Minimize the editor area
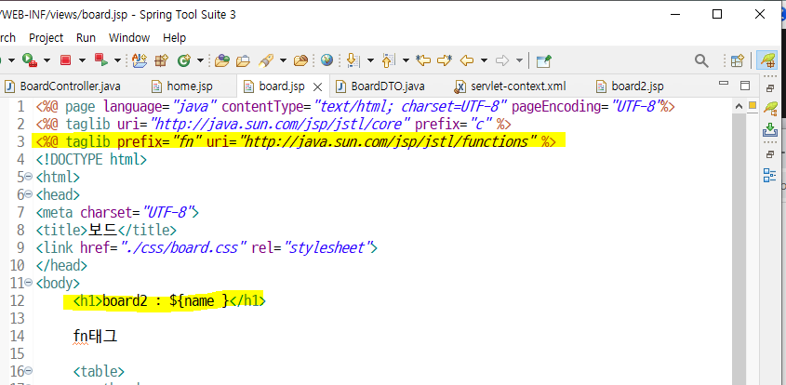This screenshot has width=786, height=385. tap(724, 83)
